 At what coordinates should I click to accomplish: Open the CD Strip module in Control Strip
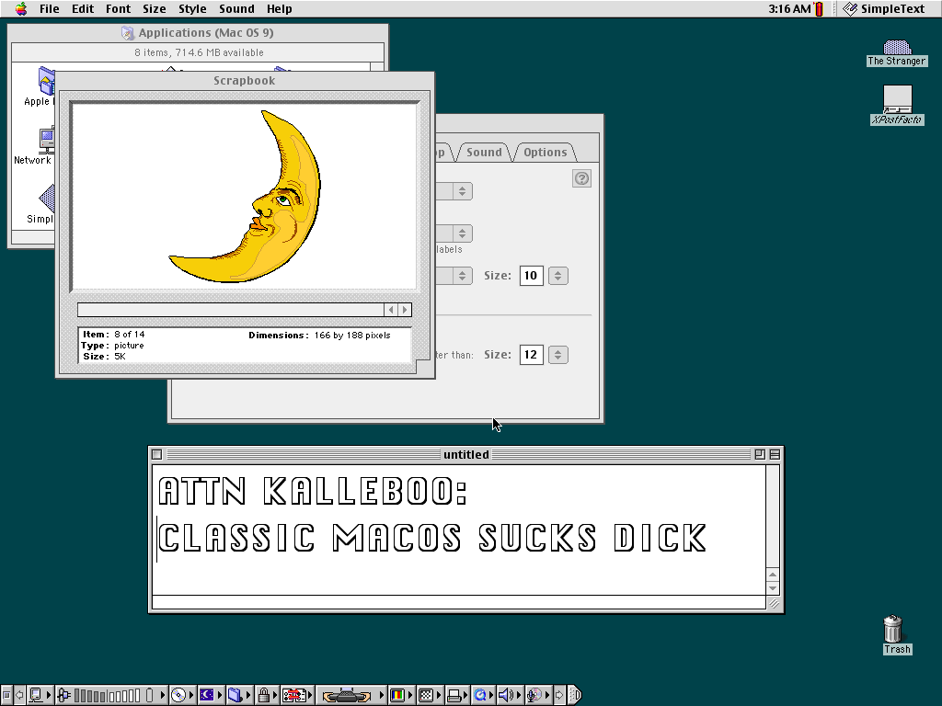[x=182, y=695]
